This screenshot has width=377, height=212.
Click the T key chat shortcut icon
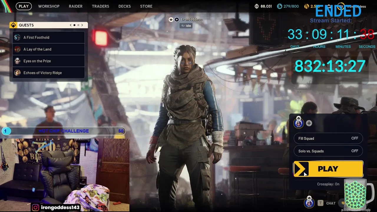point(320,203)
